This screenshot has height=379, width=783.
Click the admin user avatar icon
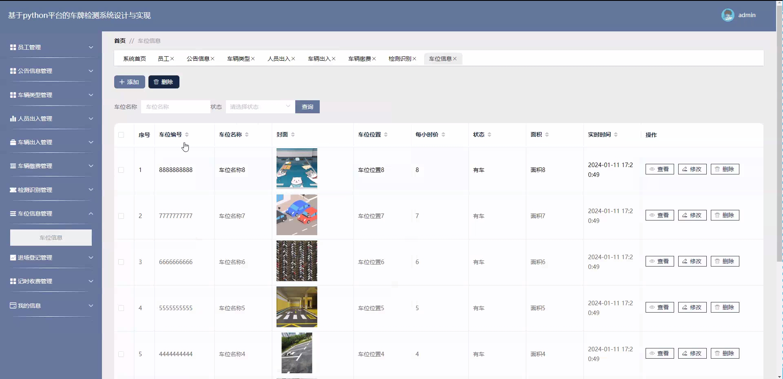[x=728, y=15]
